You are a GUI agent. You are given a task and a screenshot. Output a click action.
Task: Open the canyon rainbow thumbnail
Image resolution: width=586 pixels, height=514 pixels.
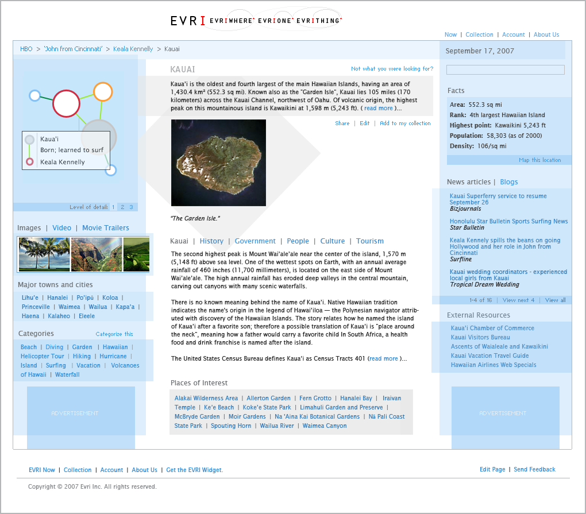[x=97, y=254]
